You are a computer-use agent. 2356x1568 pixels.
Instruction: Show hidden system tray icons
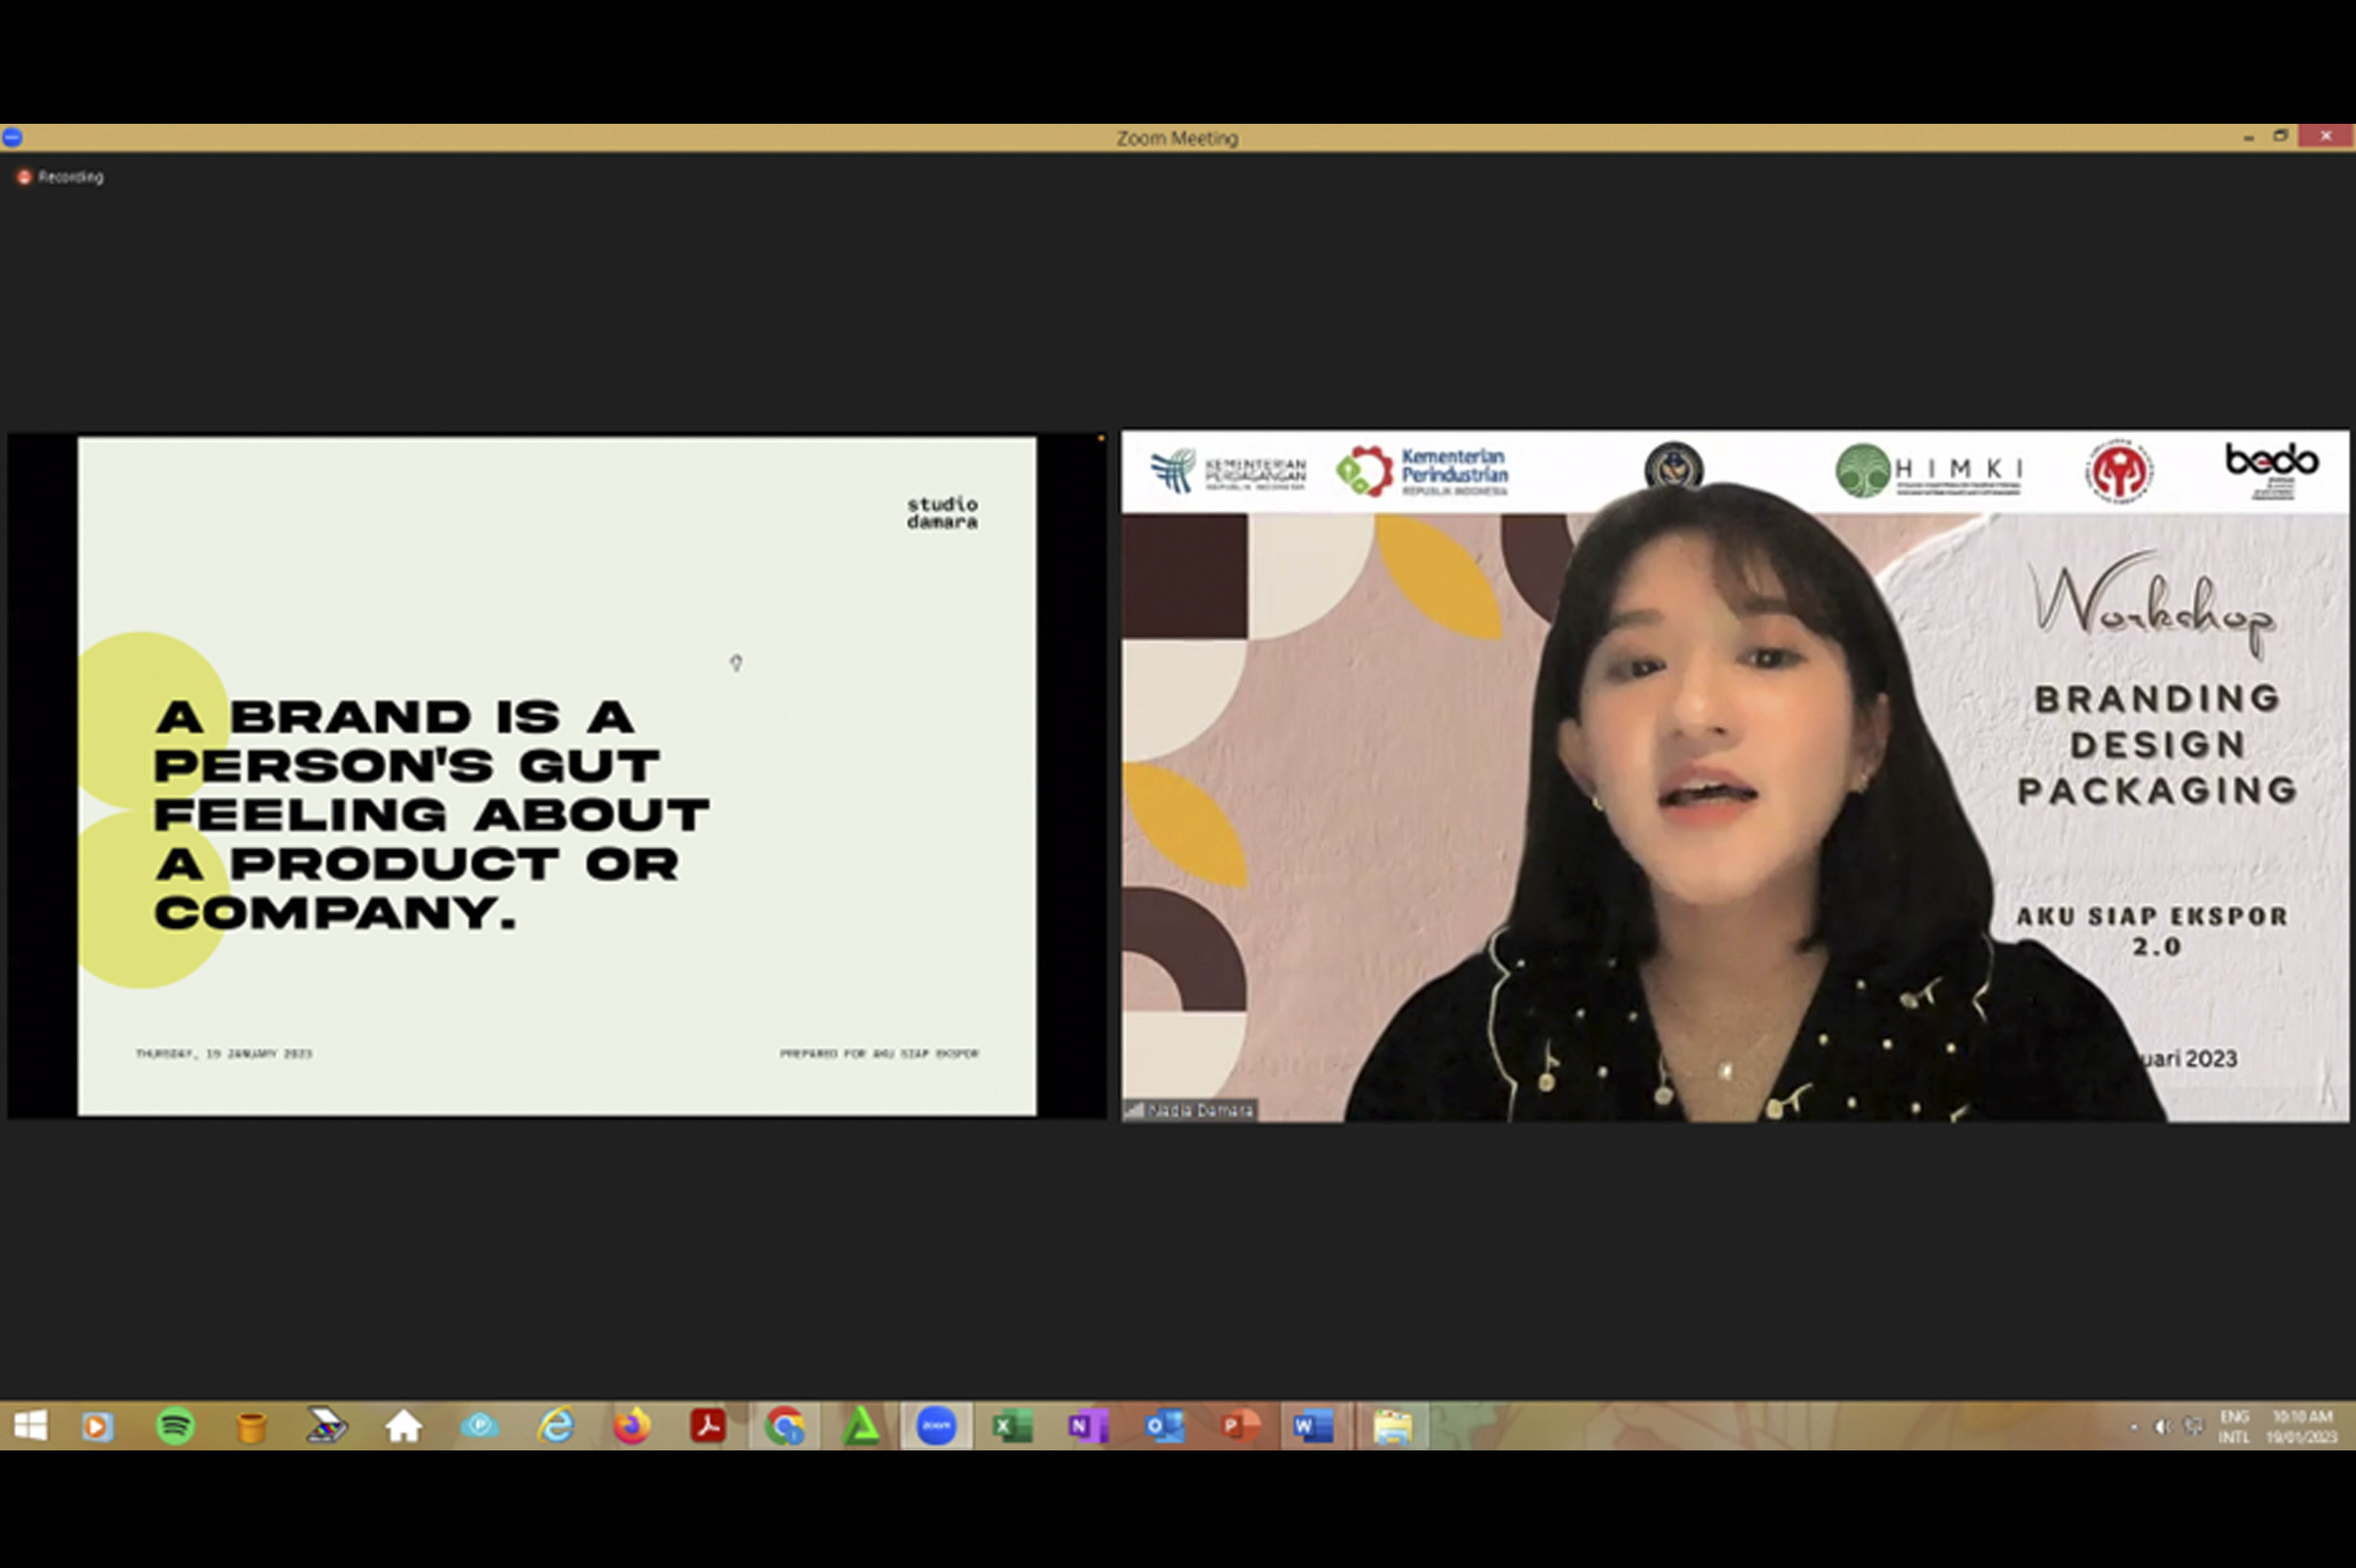coord(2133,1427)
